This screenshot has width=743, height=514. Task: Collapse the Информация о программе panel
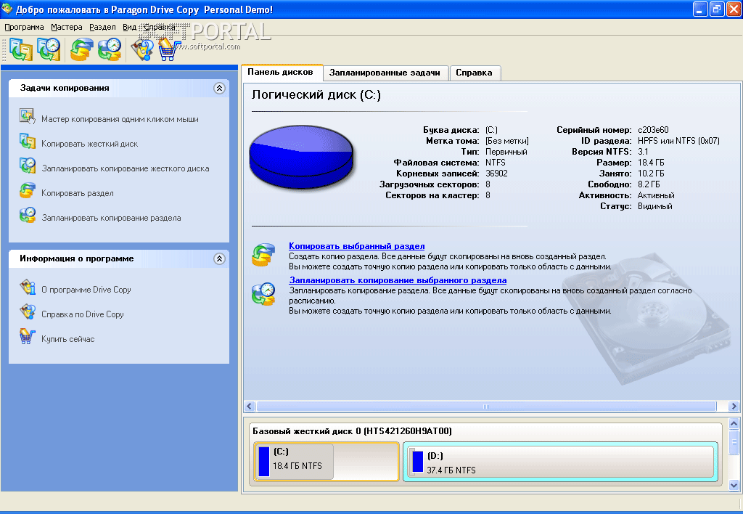coord(219,259)
